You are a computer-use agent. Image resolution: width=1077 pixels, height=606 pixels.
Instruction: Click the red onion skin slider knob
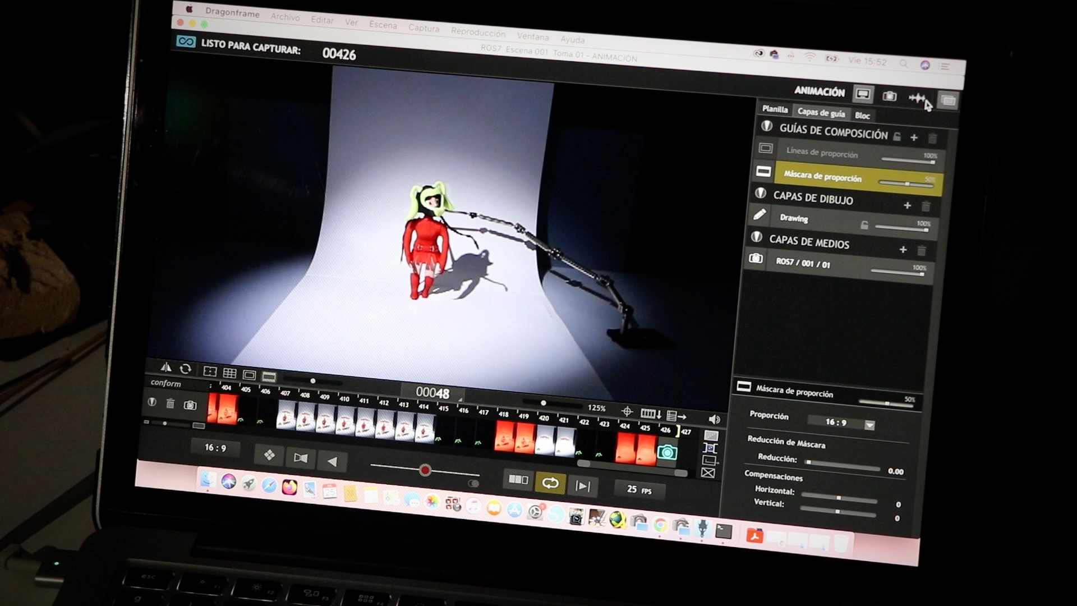click(x=425, y=470)
